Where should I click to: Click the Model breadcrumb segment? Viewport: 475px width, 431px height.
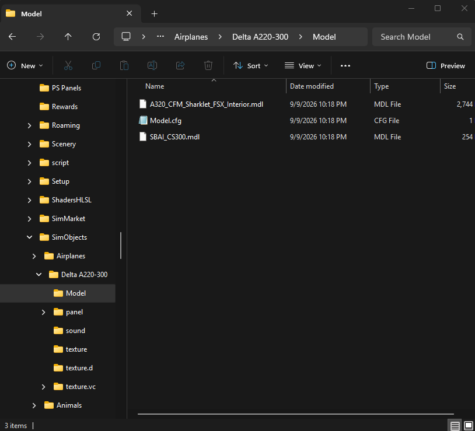point(324,37)
